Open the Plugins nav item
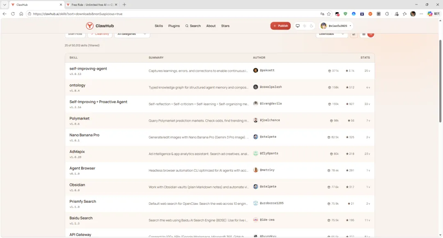The image size is (443, 238). [x=174, y=26]
